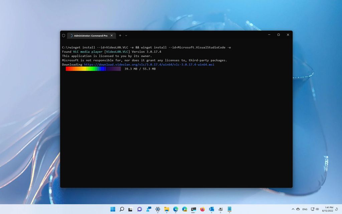Open Settings from the taskbar
Viewport: 342px width, 214px height.
(157, 209)
